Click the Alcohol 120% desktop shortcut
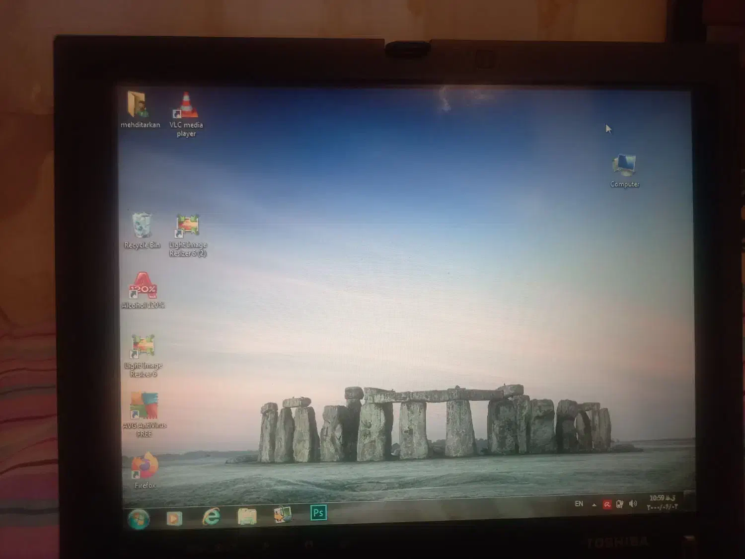The width and height of the screenshot is (745, 559). [x=143, y=287]
